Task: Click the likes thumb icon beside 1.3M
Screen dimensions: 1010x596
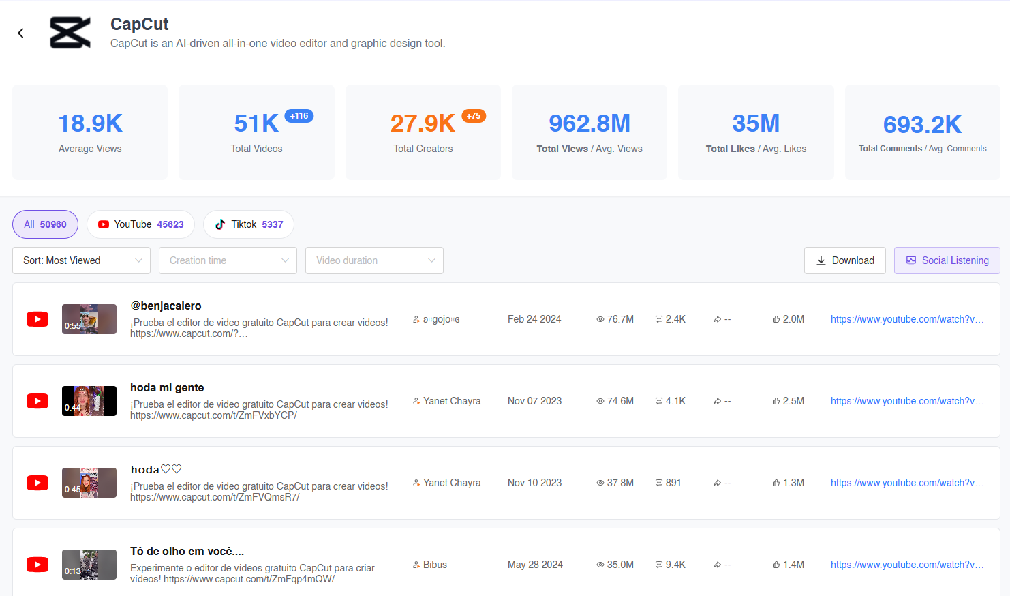Action: (776, 483)
